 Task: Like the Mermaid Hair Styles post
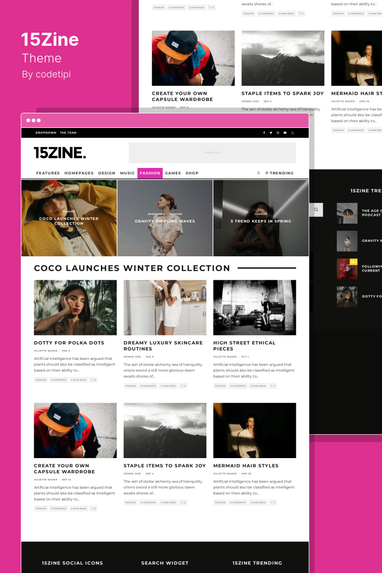click(x=273, y=502)
